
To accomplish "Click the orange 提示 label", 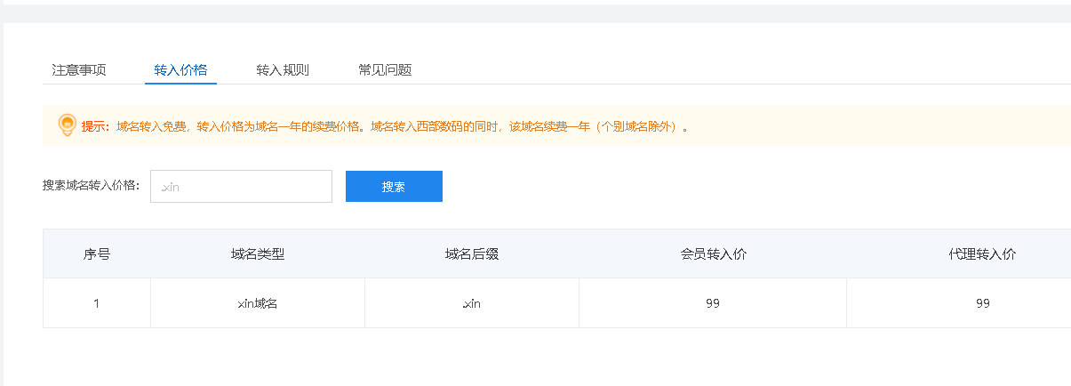I will [x=95, y=126].
